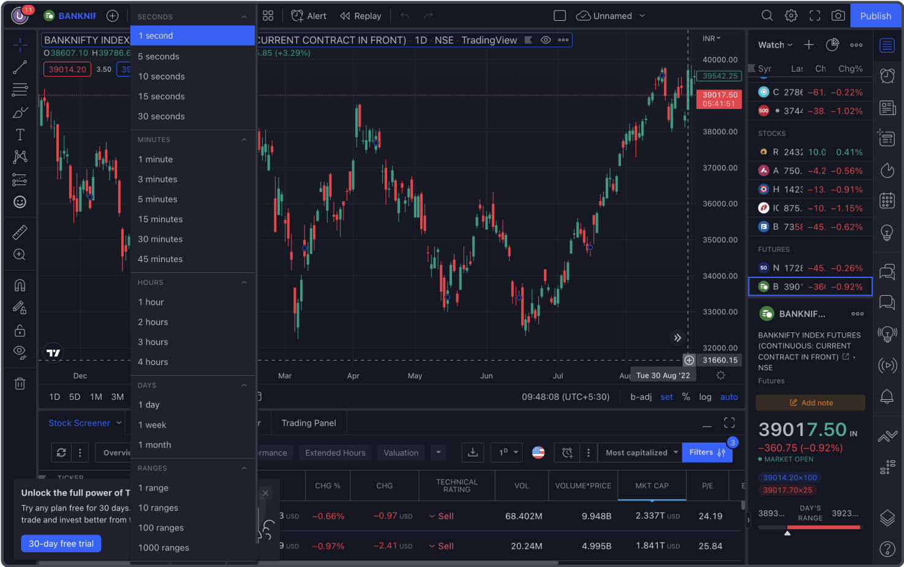Click the Add note button

coord(810,403)
